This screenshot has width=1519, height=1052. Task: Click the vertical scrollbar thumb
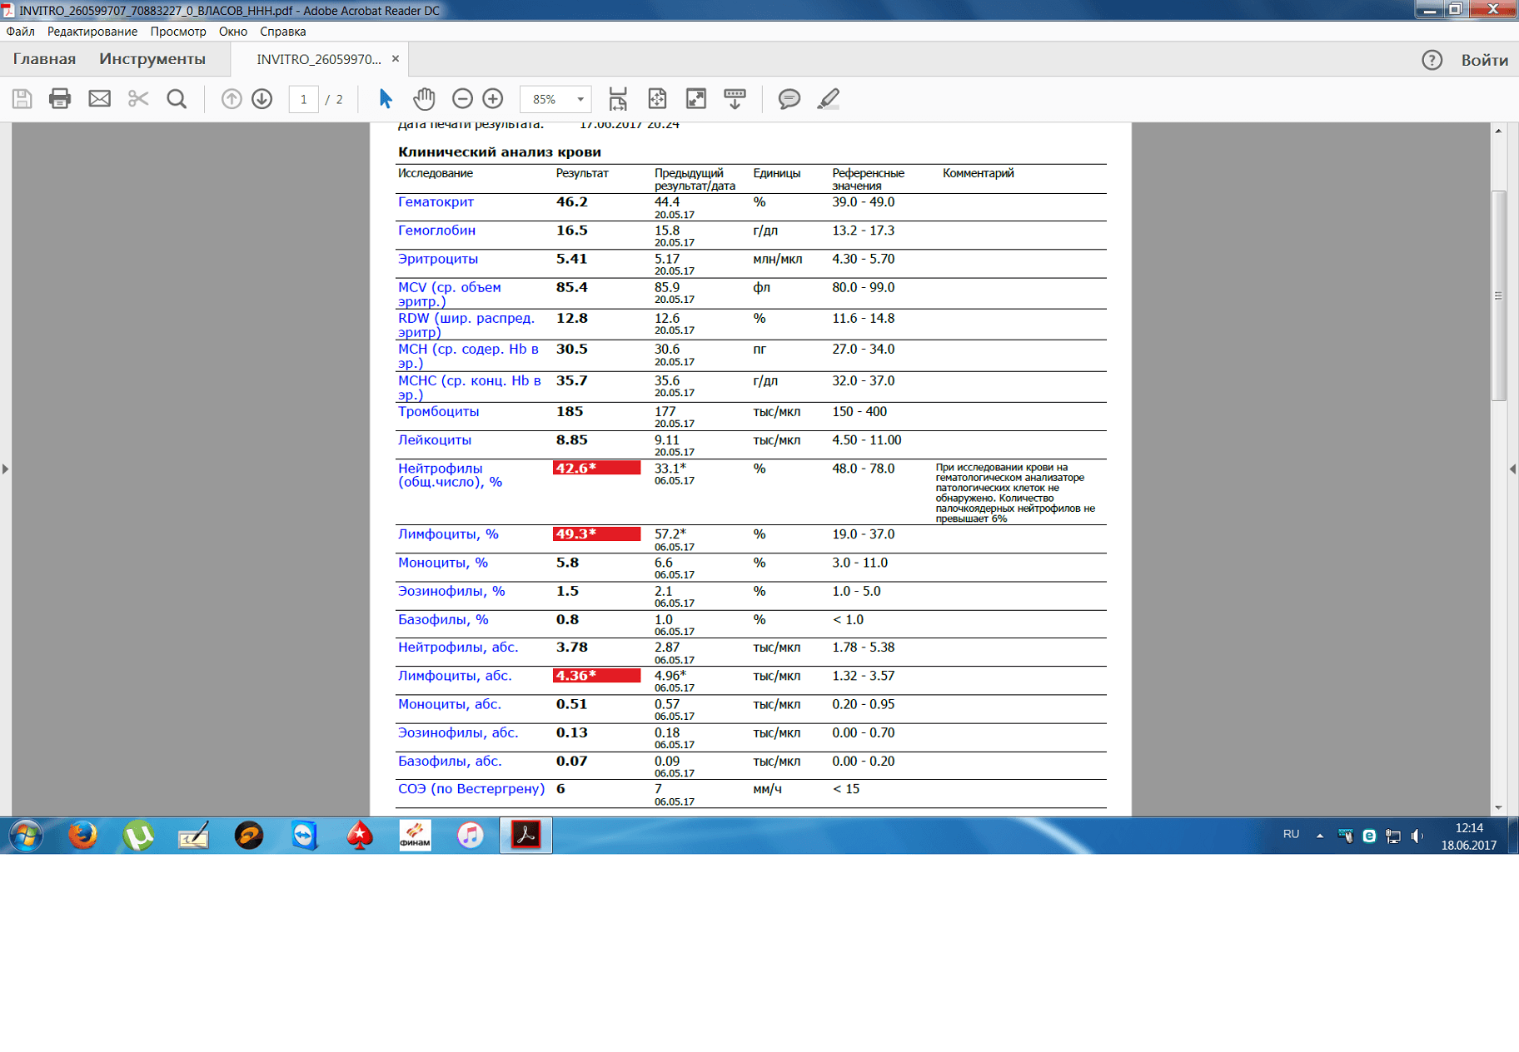[1498, 295]
